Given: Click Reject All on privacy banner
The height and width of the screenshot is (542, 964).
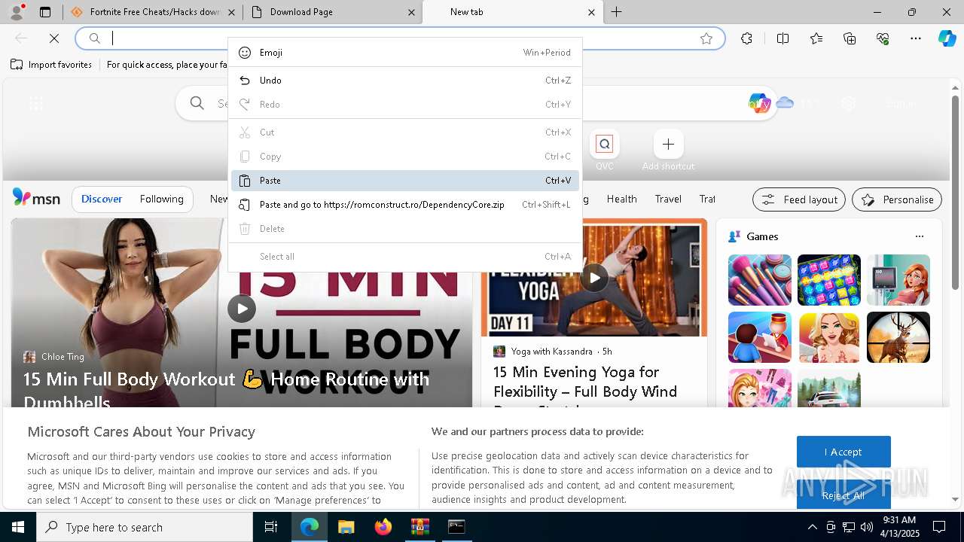Looking at the screenshot, I should [843, 495].
